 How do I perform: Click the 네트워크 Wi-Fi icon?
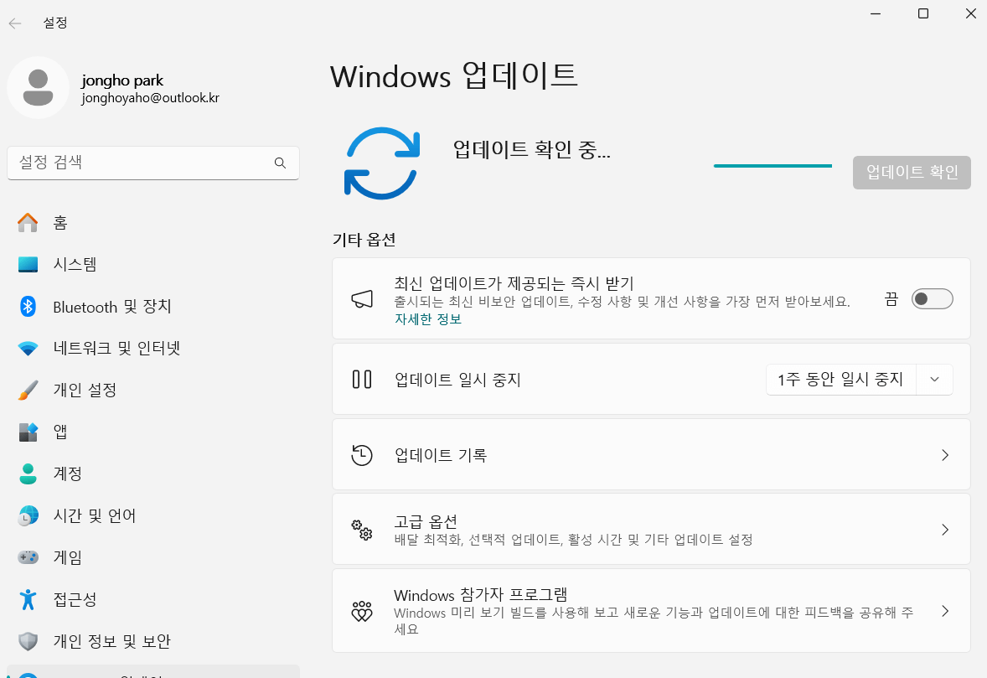click(x=28, y=348)
